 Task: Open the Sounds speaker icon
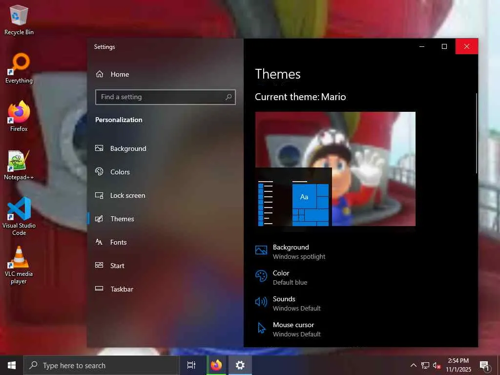[261, 302]
